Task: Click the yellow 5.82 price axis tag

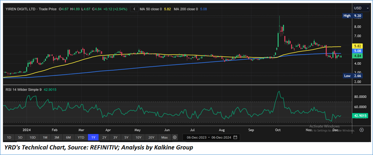Action: (x=357, y=46)
